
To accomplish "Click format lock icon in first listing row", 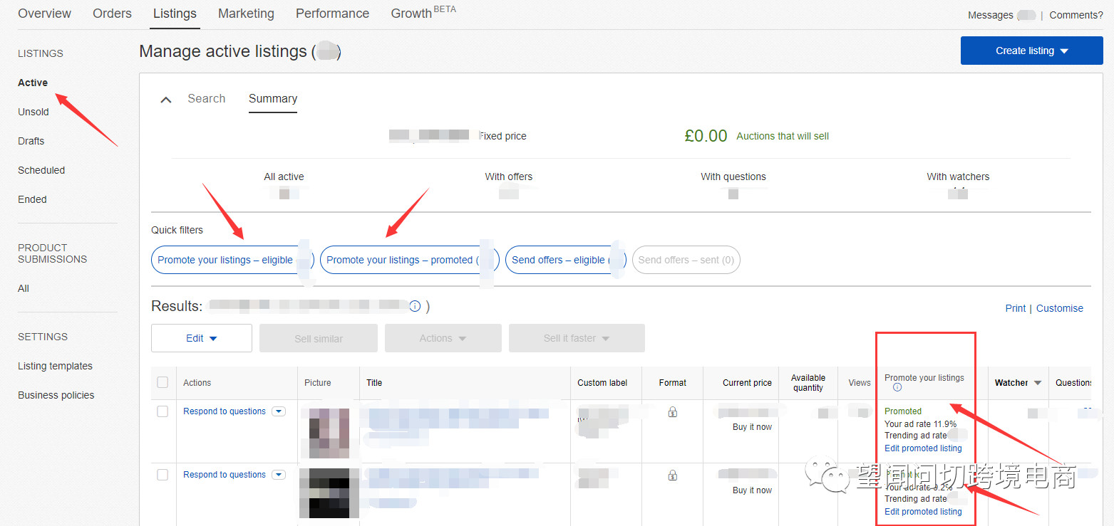I will click(x=672, y=411).
